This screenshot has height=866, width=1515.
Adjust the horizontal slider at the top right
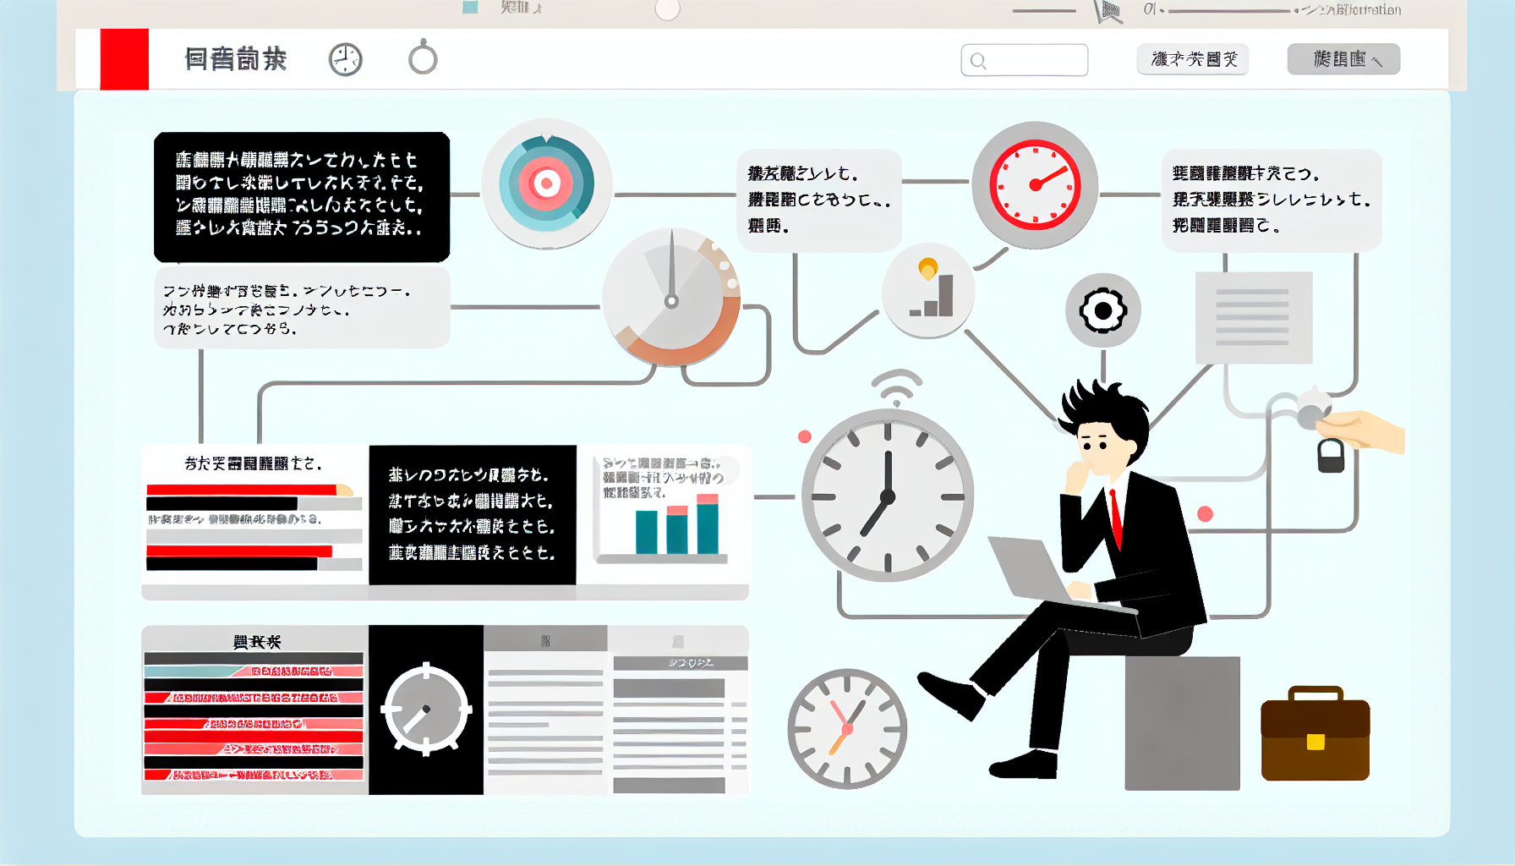pyautogui.click(x=1230, y=11)
